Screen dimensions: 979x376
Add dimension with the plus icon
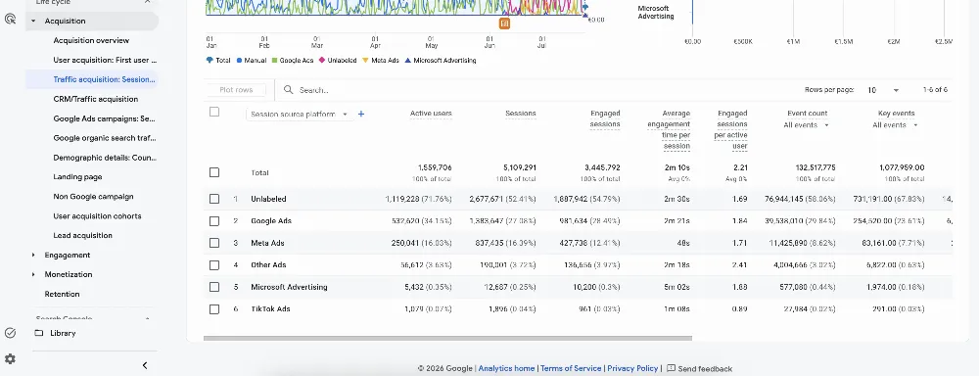coord(361,114)
